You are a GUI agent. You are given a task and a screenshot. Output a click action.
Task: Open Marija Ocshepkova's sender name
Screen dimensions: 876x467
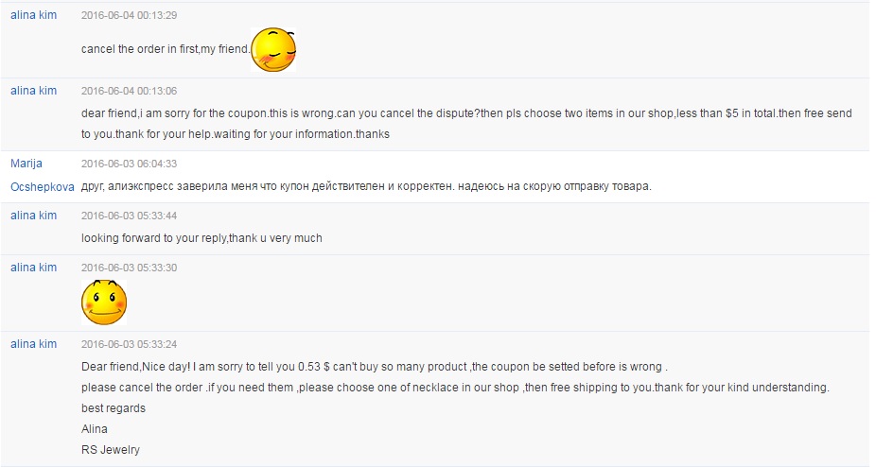tap(43, 176)
